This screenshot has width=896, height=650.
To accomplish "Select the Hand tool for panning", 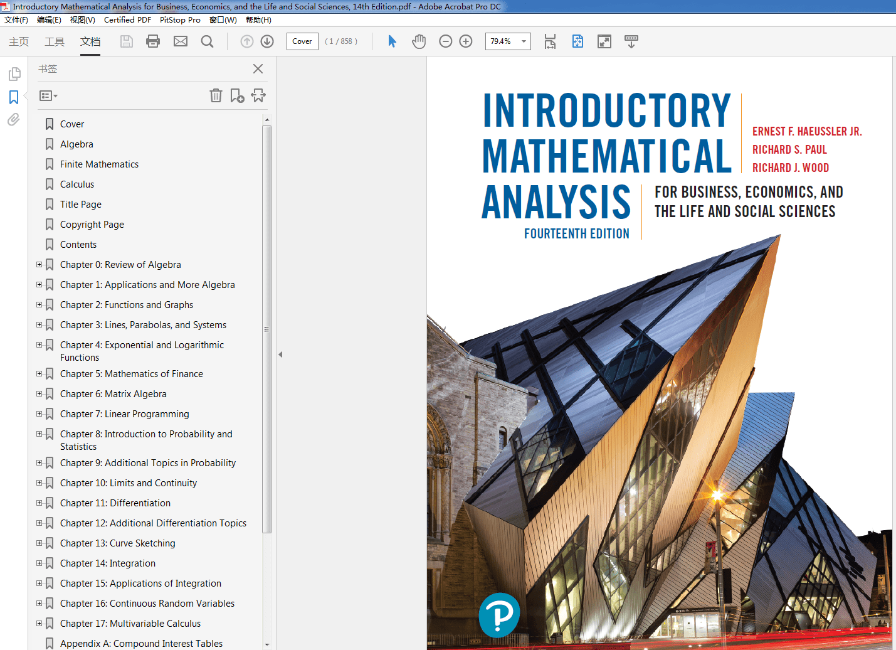I will point(419,41).
